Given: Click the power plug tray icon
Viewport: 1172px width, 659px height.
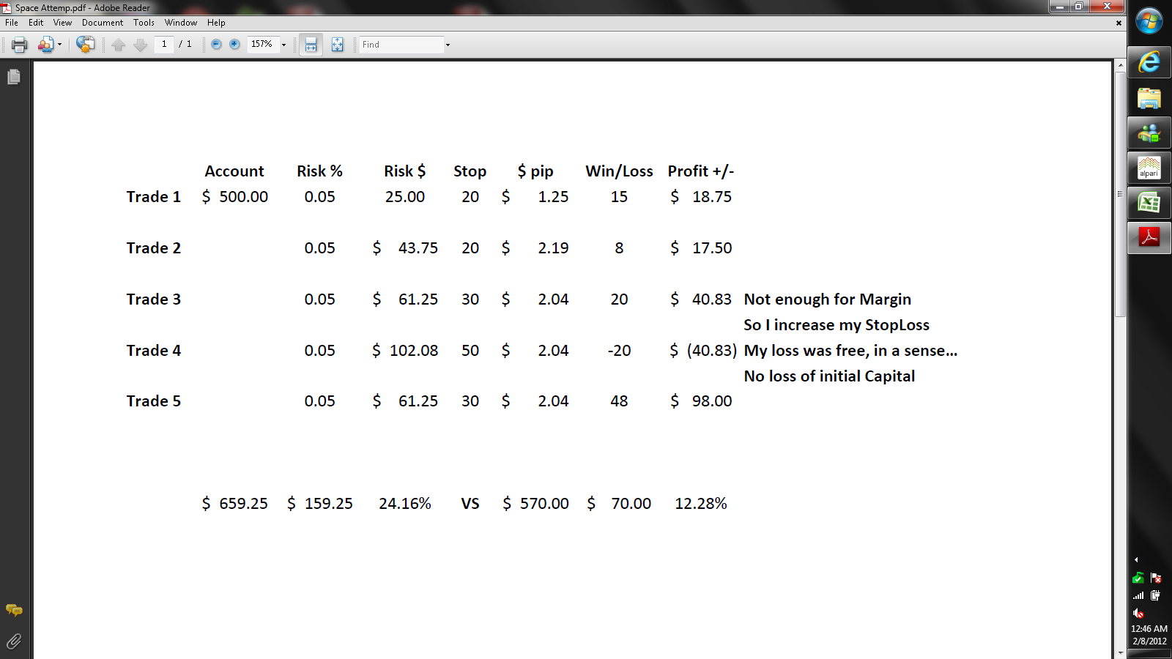Looking at the screenshot, I should coord(1156,595).
